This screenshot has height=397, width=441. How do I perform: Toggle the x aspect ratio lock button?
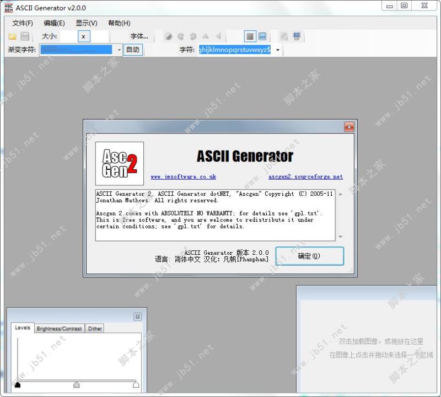84,36
